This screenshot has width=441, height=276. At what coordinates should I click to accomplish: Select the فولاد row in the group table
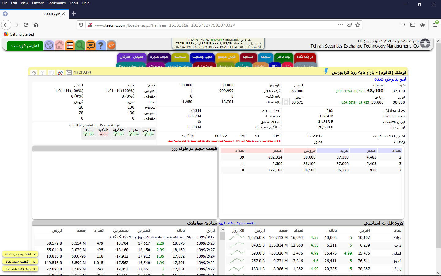pos(315,238)
